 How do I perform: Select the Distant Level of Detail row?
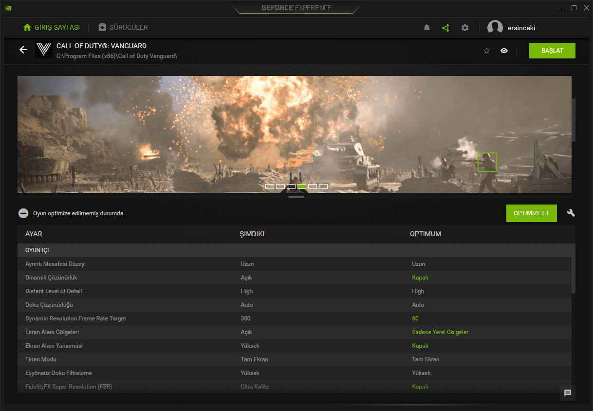point(295,291)
